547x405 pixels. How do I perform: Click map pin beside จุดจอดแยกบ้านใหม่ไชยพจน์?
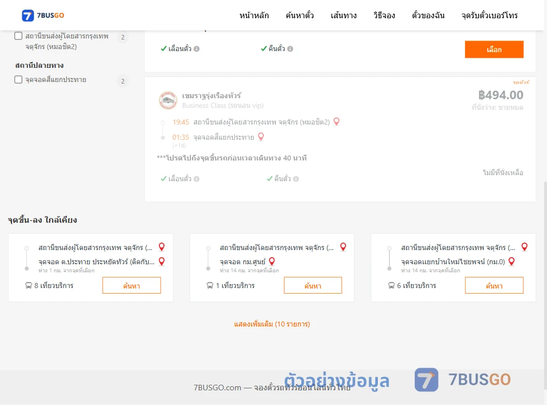[512, 261]
